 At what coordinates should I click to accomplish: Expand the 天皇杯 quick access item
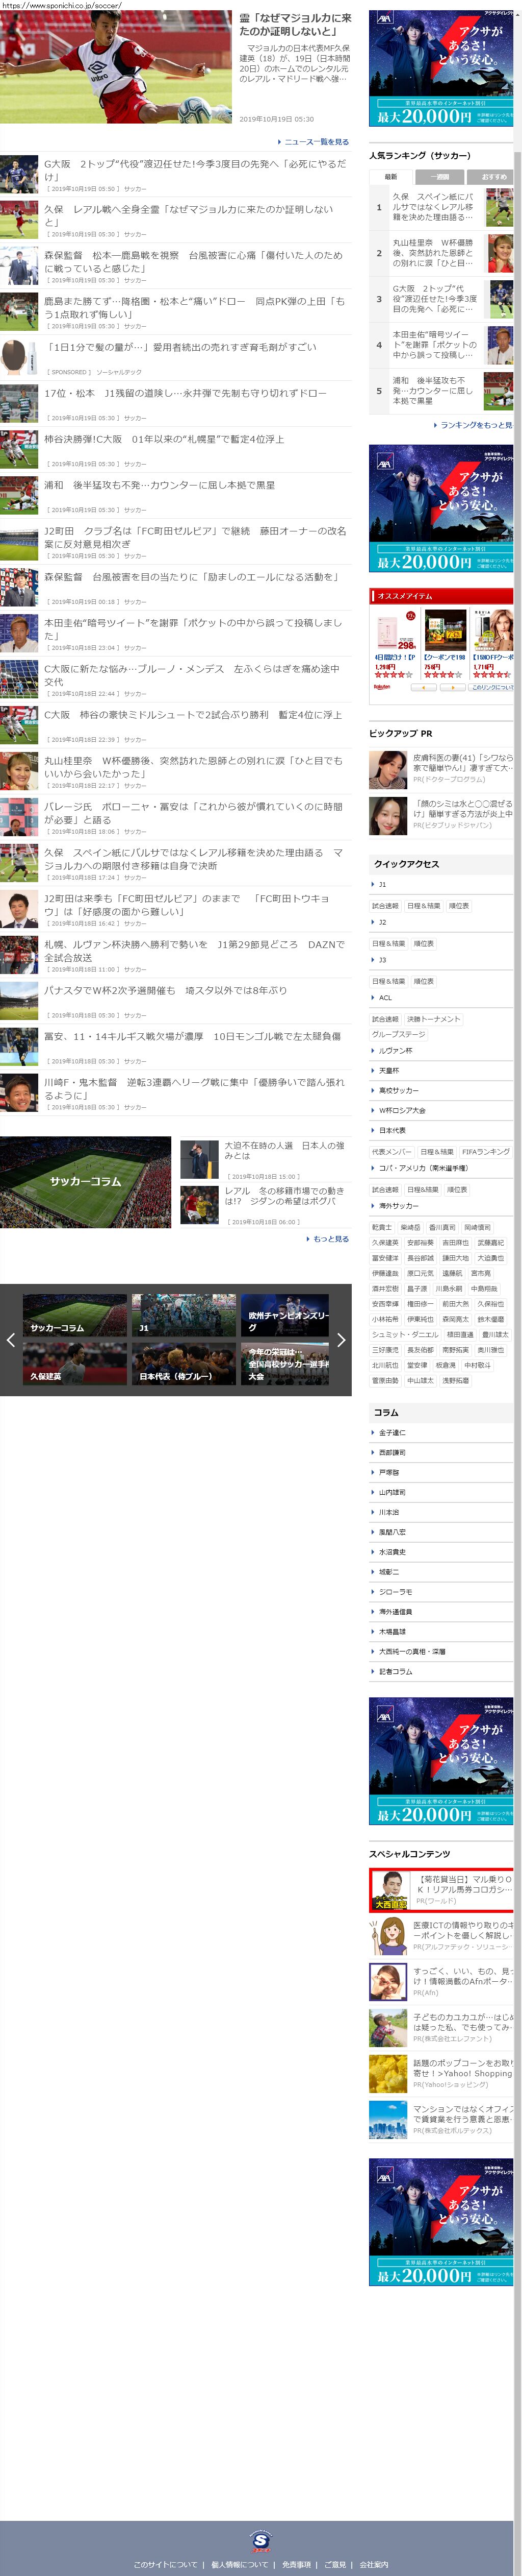point(388,1070)
